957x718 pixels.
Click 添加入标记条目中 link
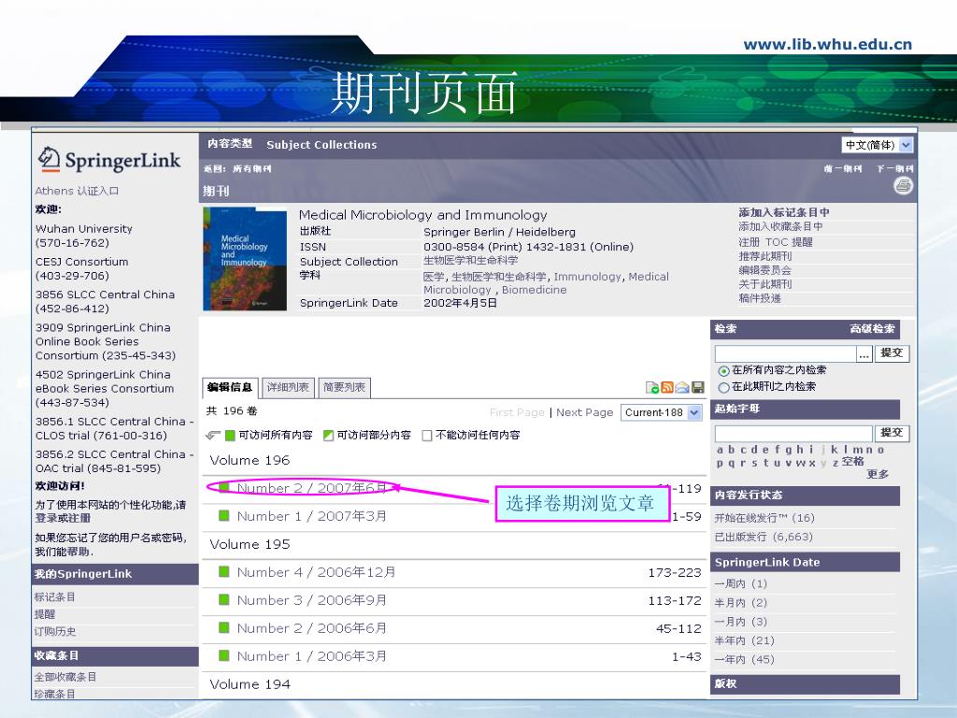(x=784, y=212)
